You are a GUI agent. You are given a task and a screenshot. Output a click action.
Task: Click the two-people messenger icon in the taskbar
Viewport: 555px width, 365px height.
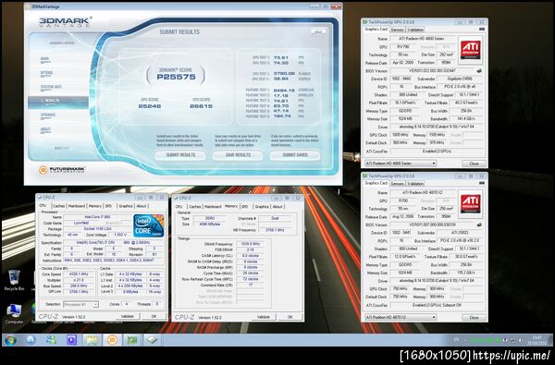coord(51,340)
